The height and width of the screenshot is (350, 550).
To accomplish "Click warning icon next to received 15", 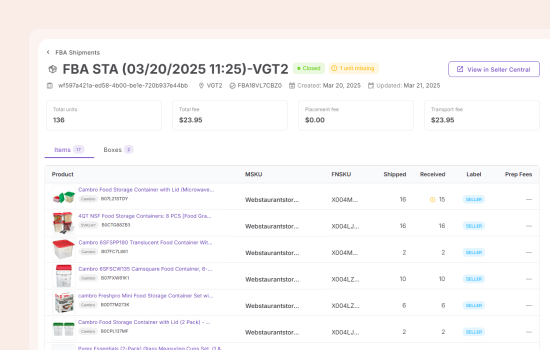I will tap(432, 199).
